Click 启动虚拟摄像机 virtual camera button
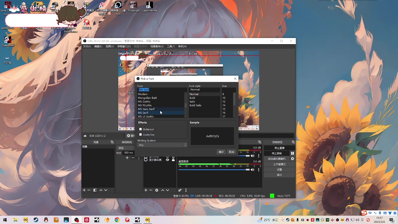 point(277,159)
